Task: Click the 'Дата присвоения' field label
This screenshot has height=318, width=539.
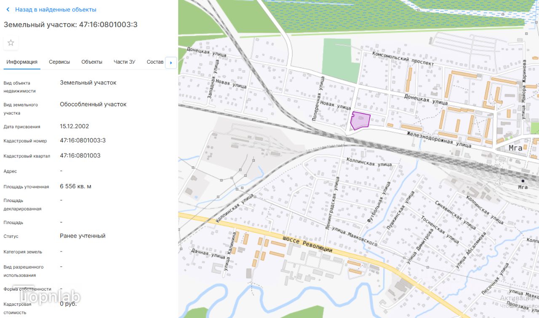Action: [22, 127]
